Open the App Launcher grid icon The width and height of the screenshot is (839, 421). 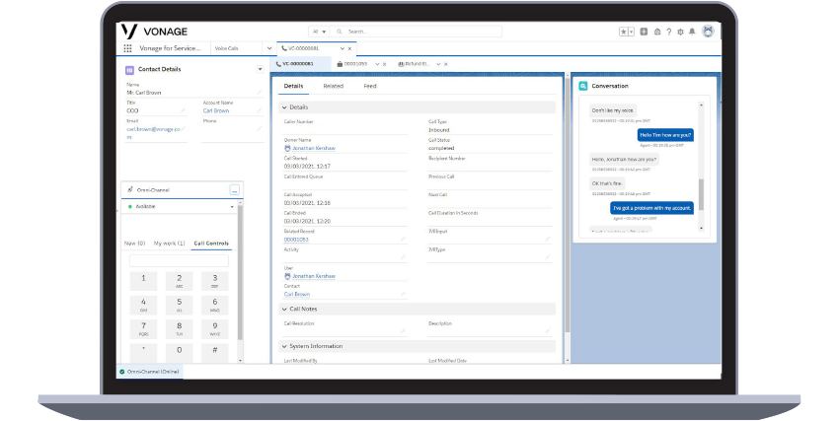pyautogui.click(x=127, y=48)
